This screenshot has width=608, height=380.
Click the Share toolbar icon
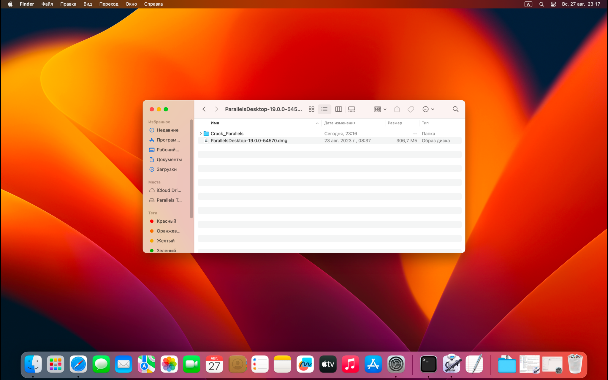pos(397,109)
